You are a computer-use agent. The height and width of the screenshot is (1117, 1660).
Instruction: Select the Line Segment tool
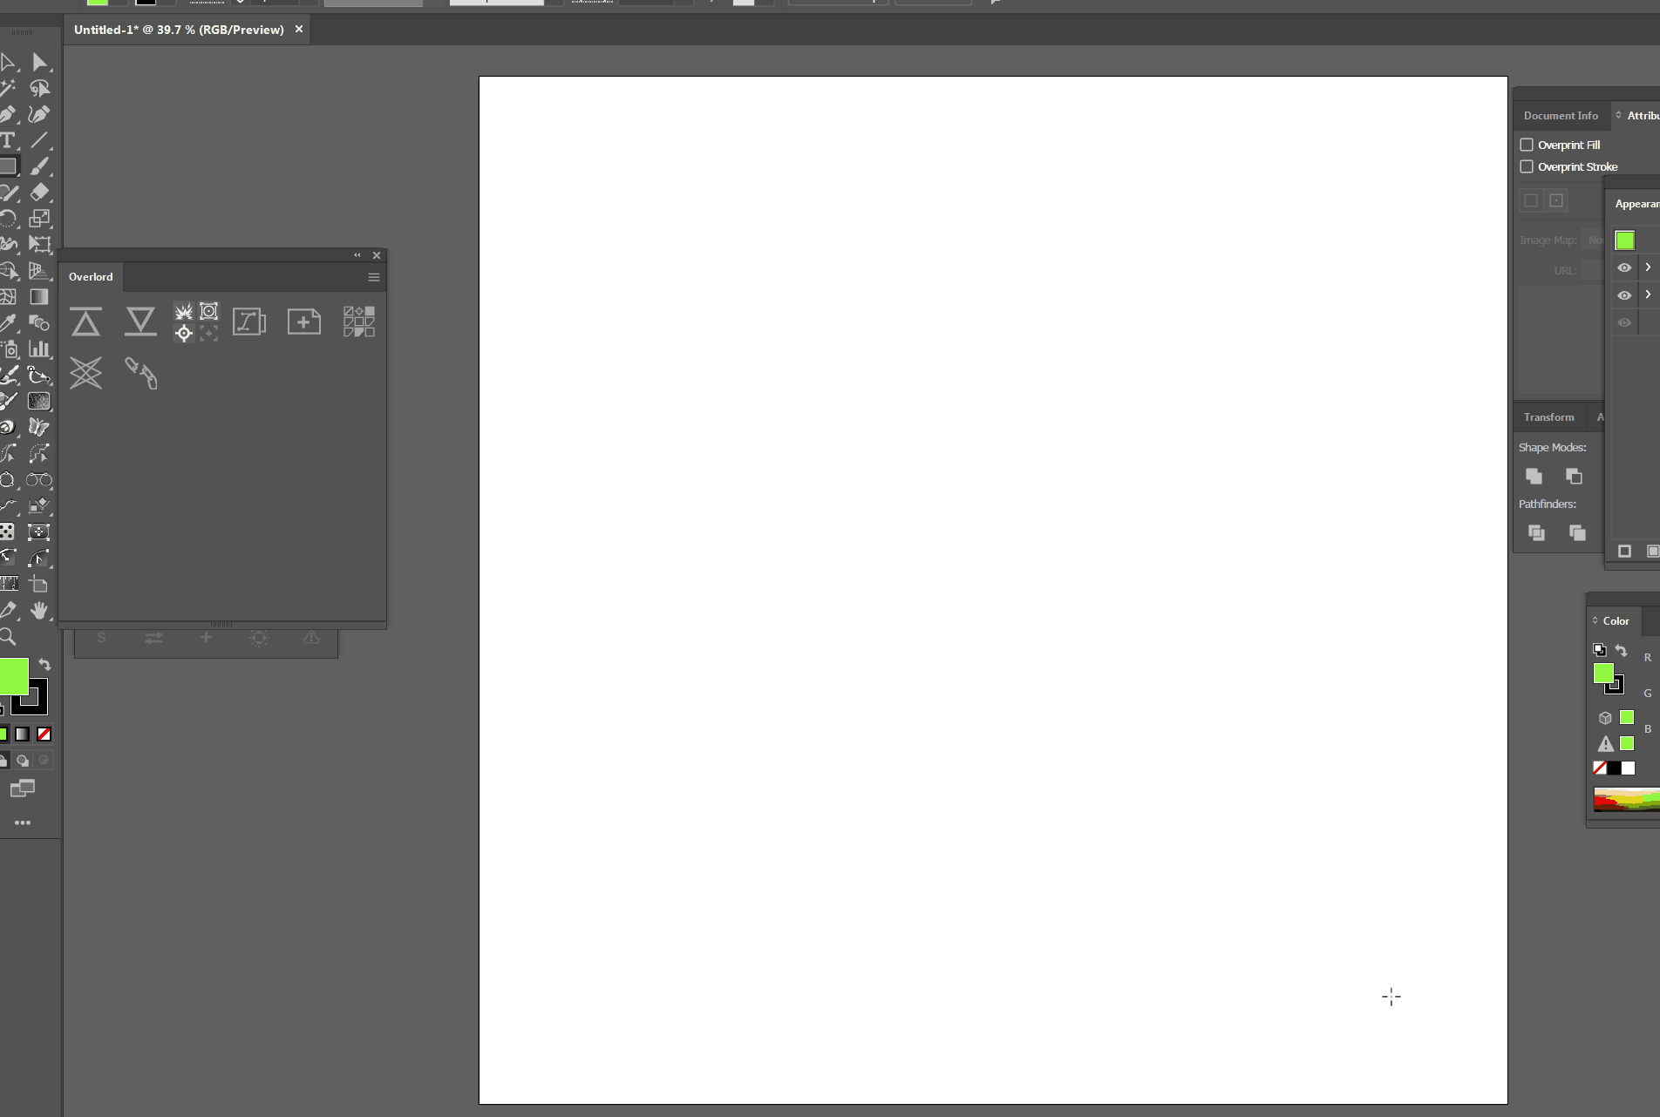tap(39, 140)
